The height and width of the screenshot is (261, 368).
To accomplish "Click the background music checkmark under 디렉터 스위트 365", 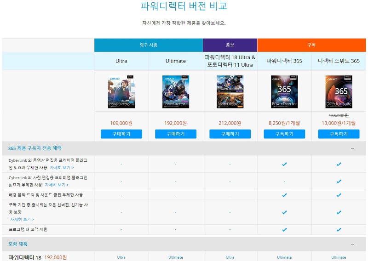I will 339,195.
